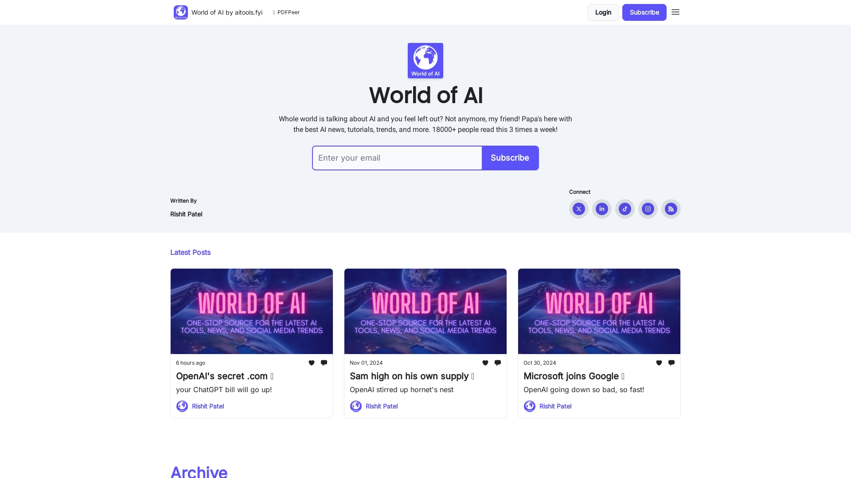
Task: Open the Sam high on his own supply title
Action: 412,376
